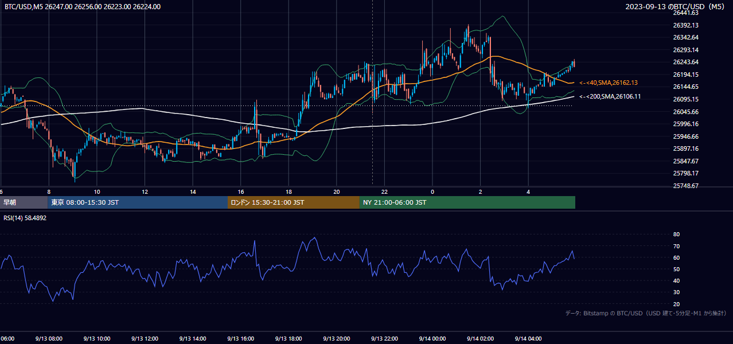Click the 26243.64 price axis label
This screenshot has width=733, height=344.
(685, 62)
